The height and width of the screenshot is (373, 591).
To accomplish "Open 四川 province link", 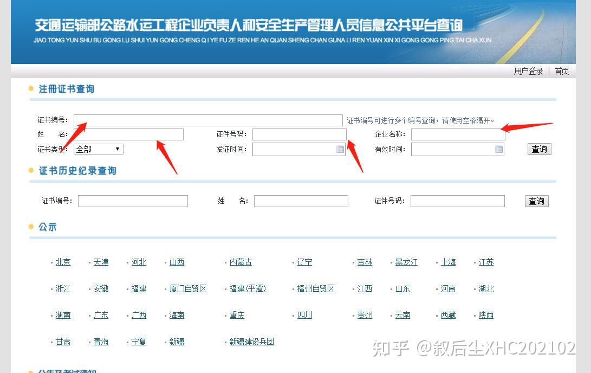I will [304, 315].
